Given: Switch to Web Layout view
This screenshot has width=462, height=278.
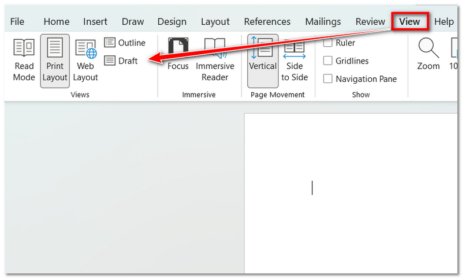Looking at the screenshot, I should coord(85,61).
